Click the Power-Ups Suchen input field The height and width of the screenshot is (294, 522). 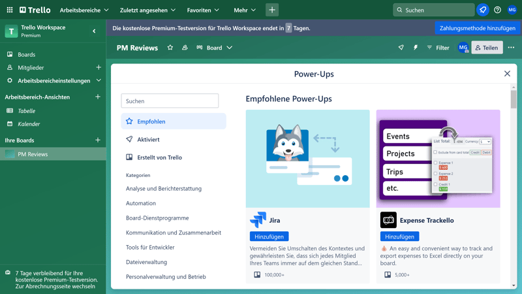tap(170, 101)
